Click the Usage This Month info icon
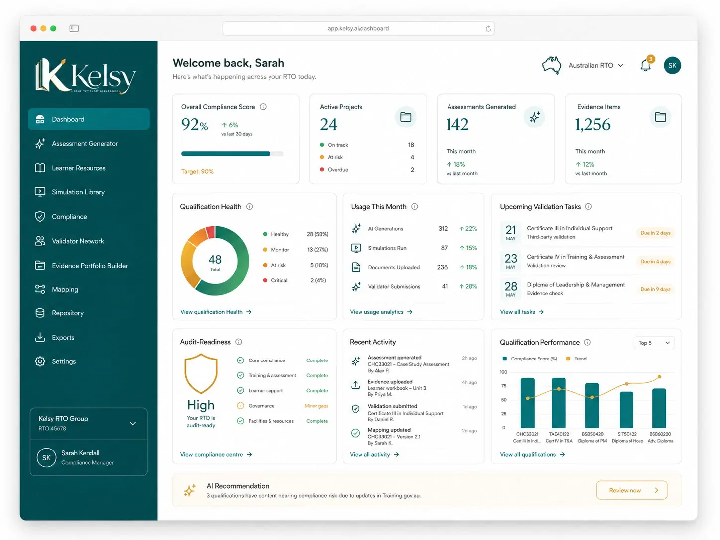Viewport: 720px width, 540px height. tap(415, 207)
